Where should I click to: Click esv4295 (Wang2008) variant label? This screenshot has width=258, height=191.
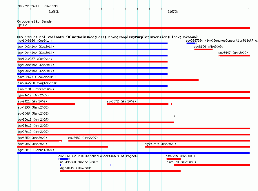pyautogui.click(x=33, y=107)
